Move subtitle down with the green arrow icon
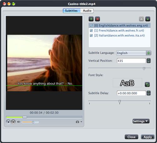Viewport: 157px width, 143px height. (x=148, y=19)
